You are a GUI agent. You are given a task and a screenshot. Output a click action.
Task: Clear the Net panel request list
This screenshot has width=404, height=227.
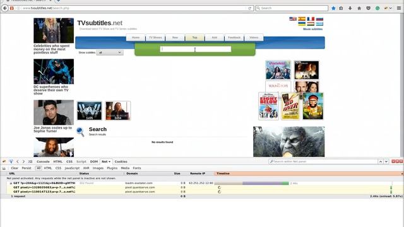[x=15, y=168]
